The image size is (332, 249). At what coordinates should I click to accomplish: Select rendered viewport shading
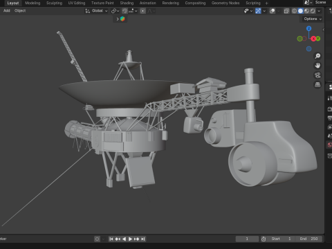(313, 11)
